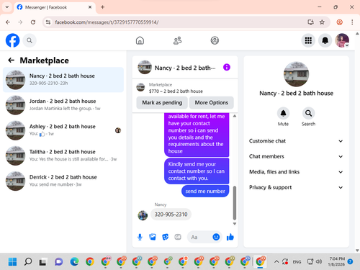Viewport: 360px width, 270px height.
Task: Open the Facebook home logo
Action: tap(12, 40)
